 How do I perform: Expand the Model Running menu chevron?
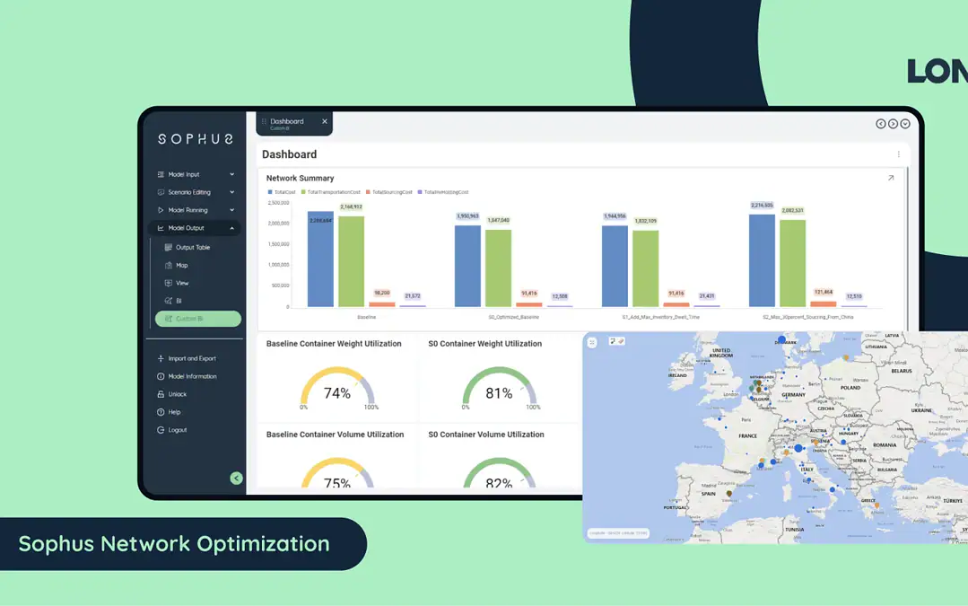(x=232, y=210)
